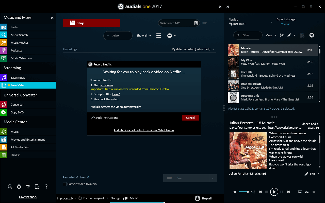Viewport: 325px width, 203px height.
Task: Select the Music Search tool
Action: tap(19, 35)
